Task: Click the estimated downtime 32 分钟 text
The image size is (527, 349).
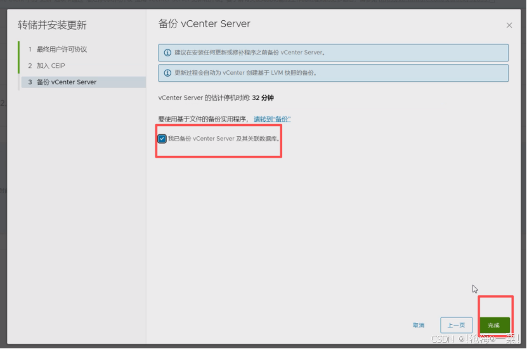Action: tap(263, 98)
